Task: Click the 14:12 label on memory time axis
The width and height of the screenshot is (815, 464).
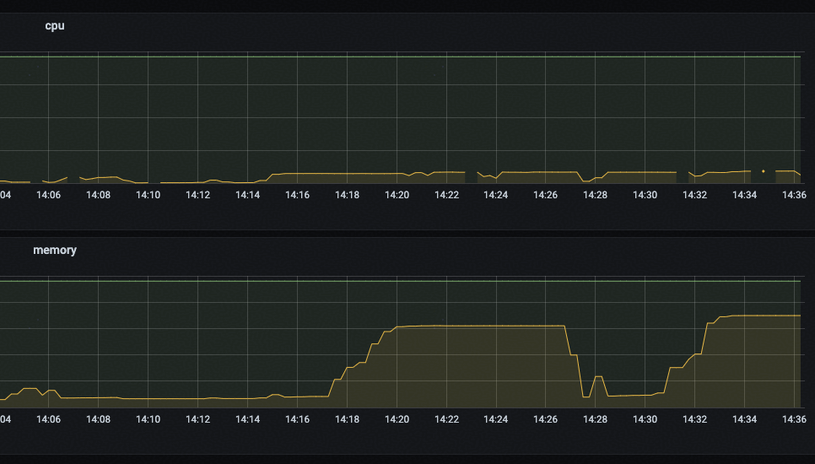Action: tap(198, 419)
